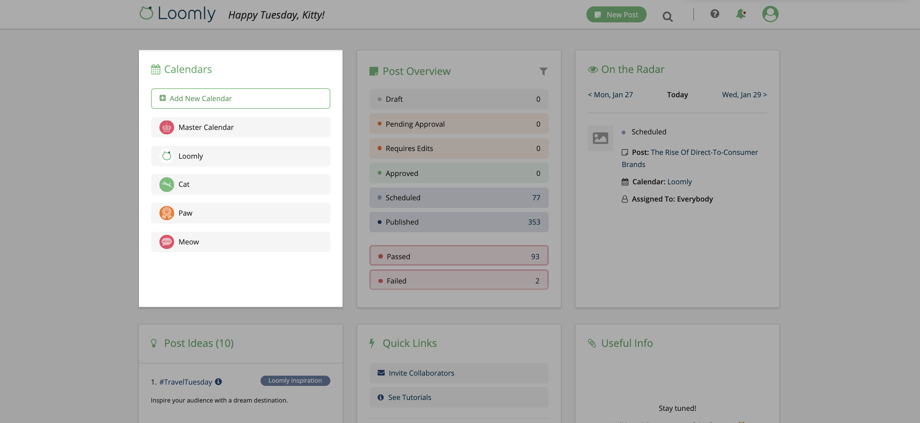Screen dimensions: 920x423
Task: Click the Post Overview filter funnel icon
Action: pos(543,71)
